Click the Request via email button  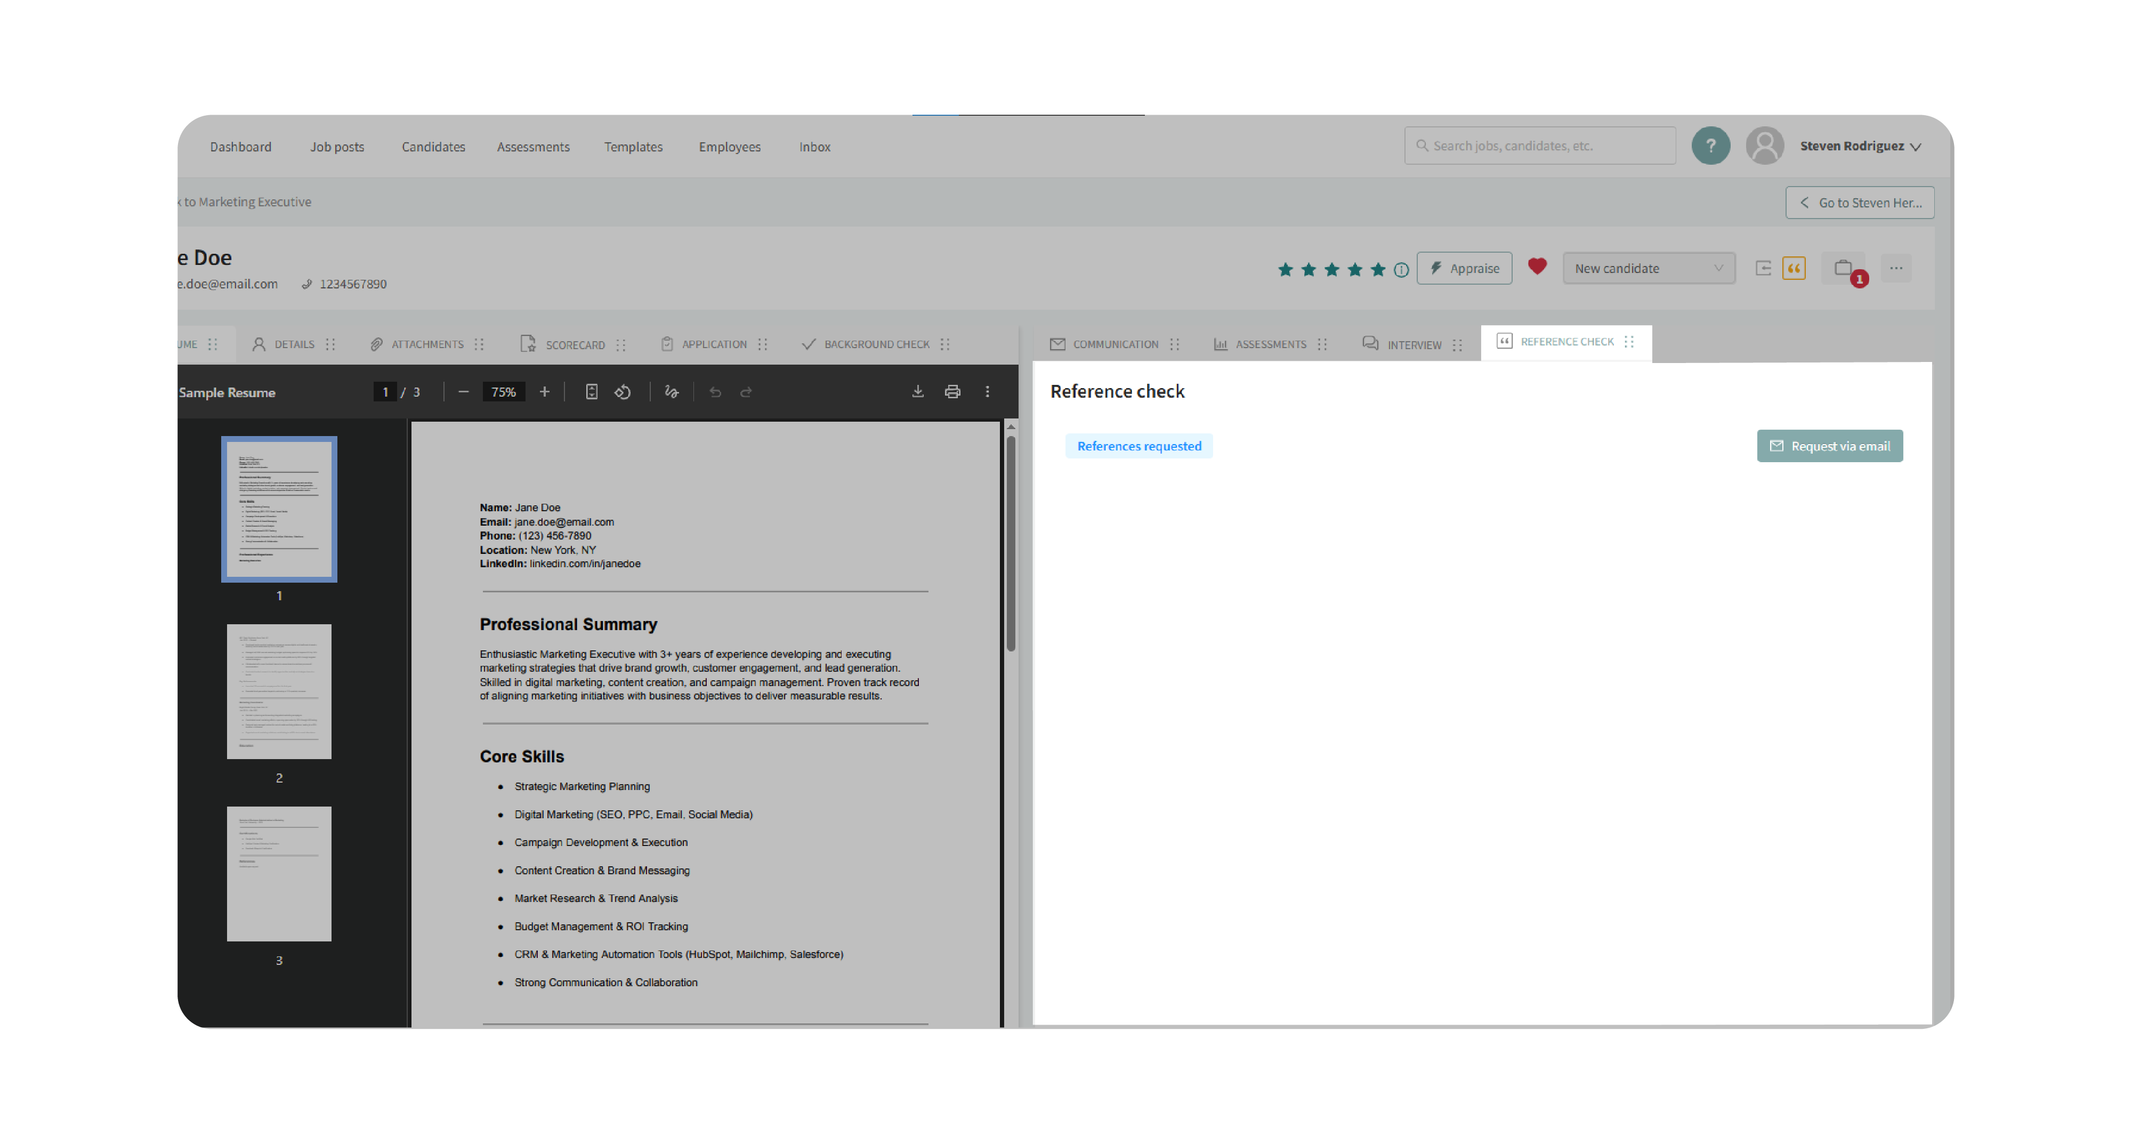1829,446
